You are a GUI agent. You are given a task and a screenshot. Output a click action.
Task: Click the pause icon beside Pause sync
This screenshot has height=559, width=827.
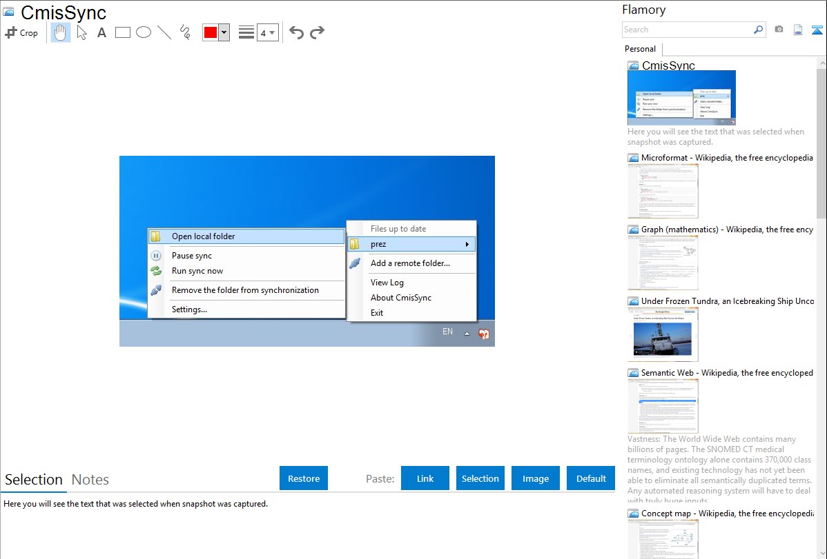pyautogui.click(x=156, y=256)
